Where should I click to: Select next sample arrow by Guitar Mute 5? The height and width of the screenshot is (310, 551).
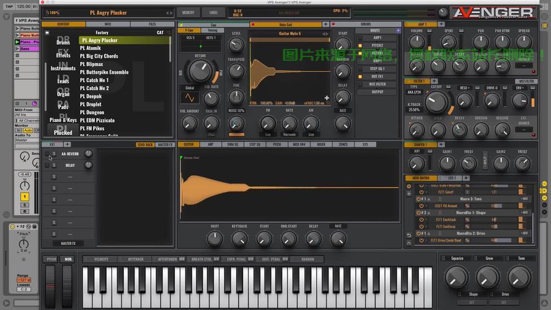327,33
